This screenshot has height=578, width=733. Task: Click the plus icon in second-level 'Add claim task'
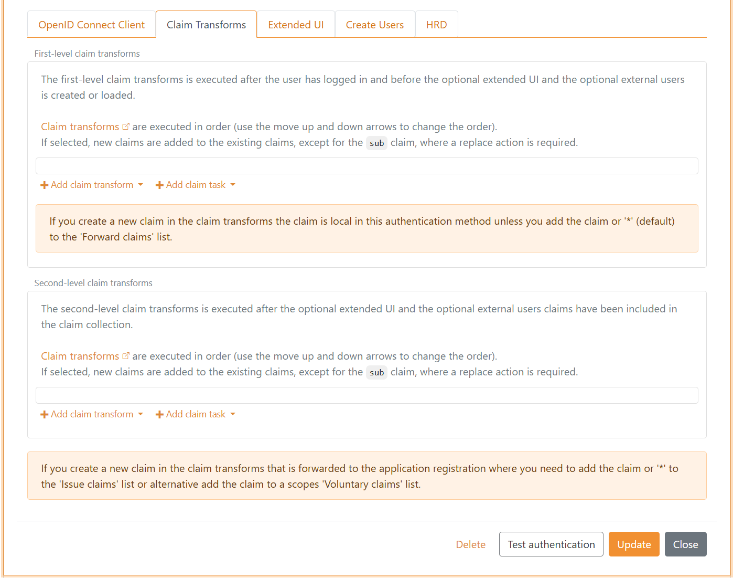159,414
